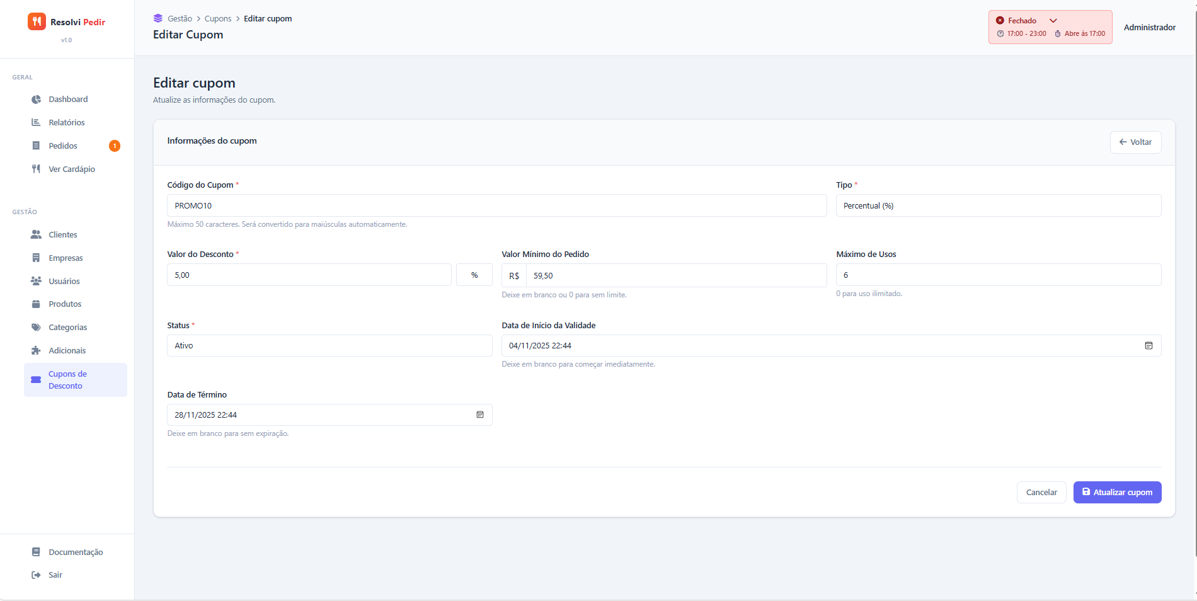Open the Tipo dropdown showing Percentual
This screenshot has width=1197, height=601.
click(998, 206)
